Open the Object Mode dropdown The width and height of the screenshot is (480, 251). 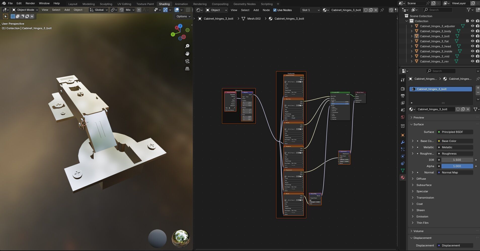25,10
